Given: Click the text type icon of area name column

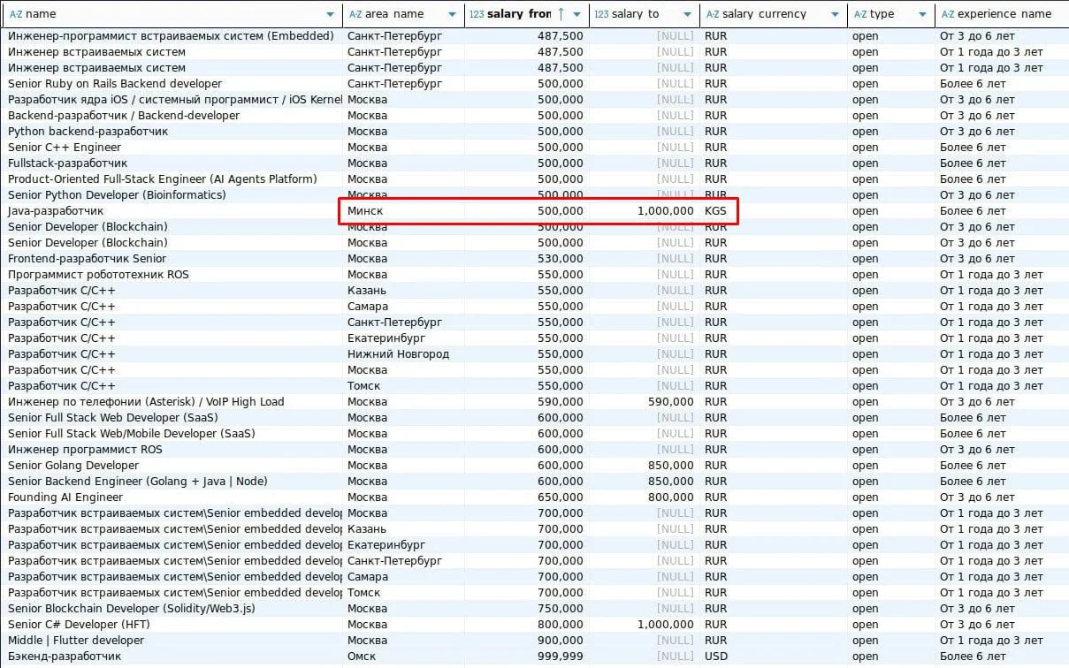Looking at the screenshot, I should click(355, 14).
